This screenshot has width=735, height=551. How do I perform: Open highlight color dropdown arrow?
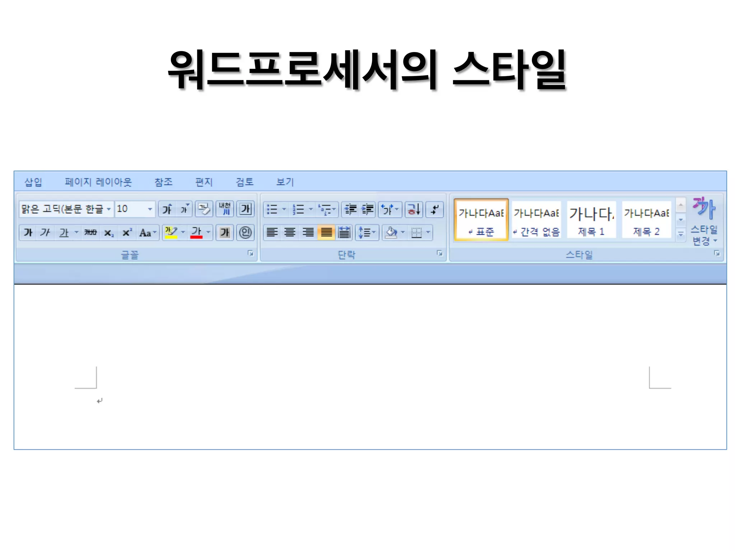click(x=183, y=232)
